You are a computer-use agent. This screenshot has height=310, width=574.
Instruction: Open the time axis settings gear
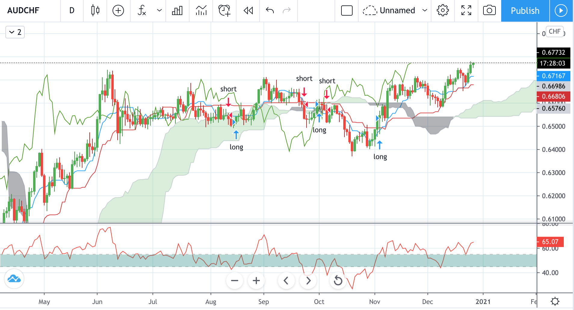pos(555,301)
